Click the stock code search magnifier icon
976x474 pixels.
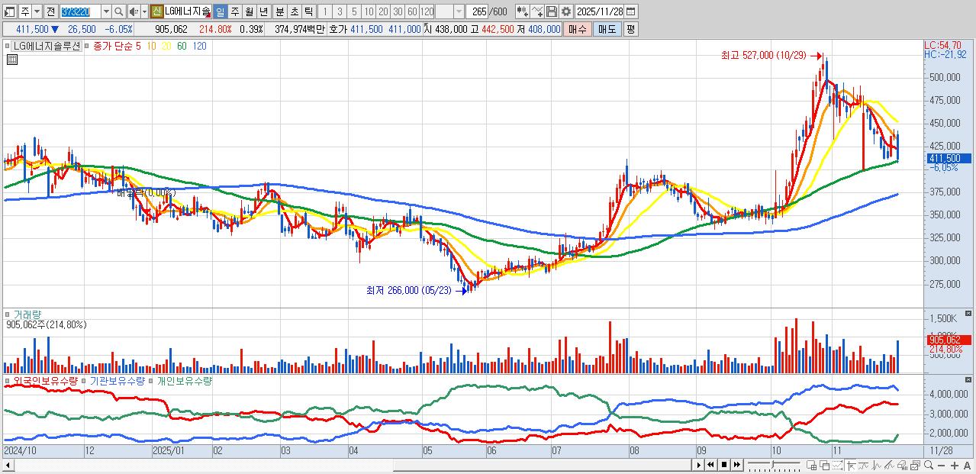click(x=119, y=11)
